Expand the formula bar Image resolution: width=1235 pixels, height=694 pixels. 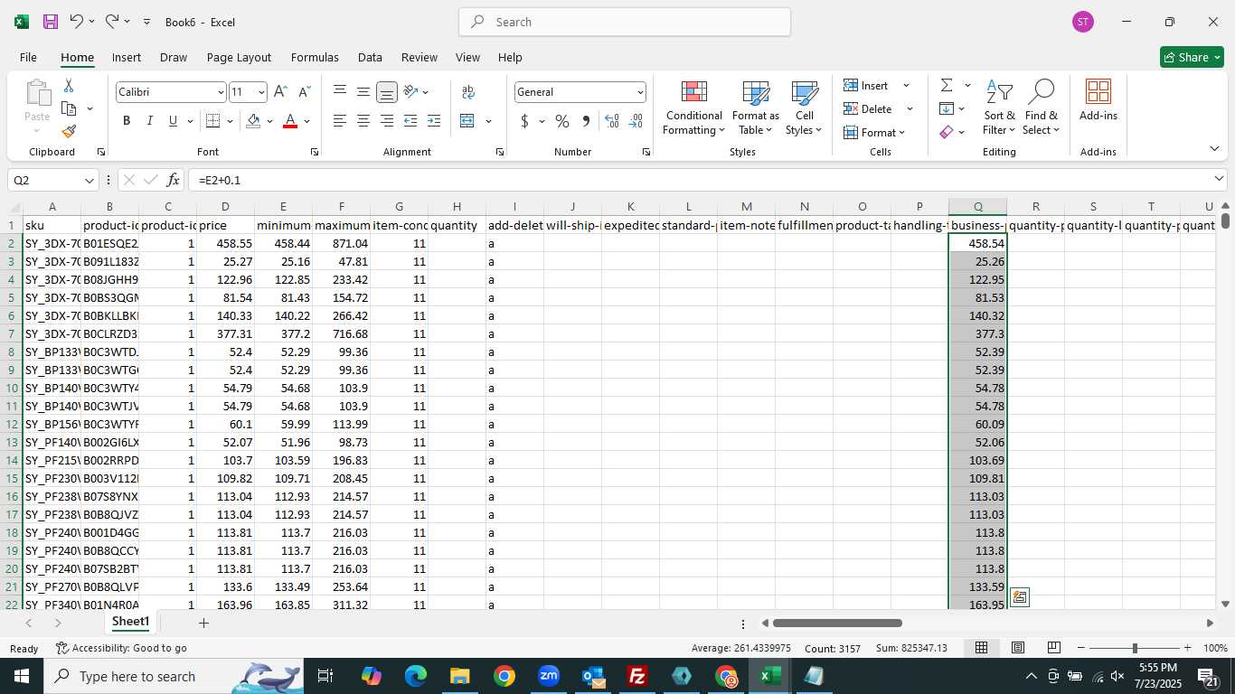(1219, 179)
